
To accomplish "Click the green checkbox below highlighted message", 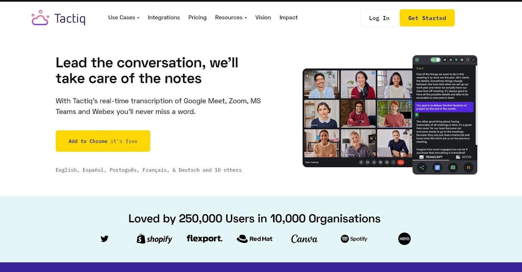I will click(417, 115).
